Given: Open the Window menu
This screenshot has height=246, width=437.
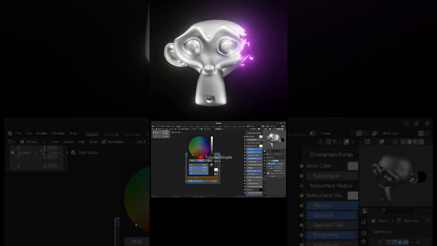Looking at the screenshot, I should tap(168, 126).
